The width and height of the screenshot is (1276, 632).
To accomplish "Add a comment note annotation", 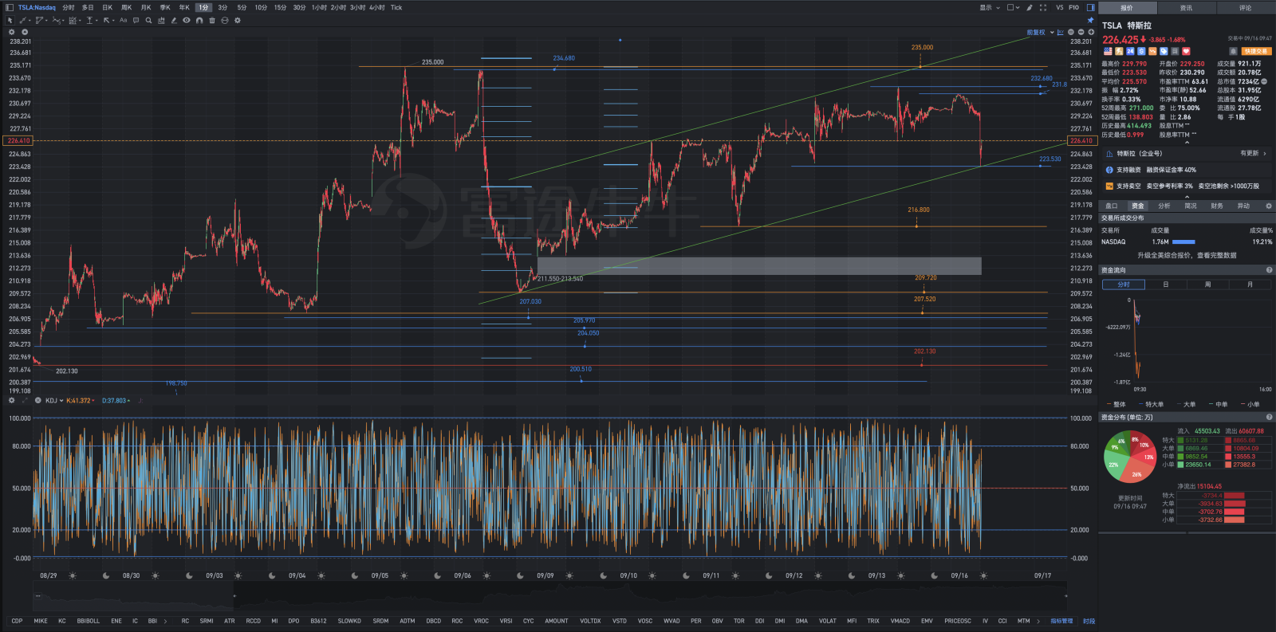I will (136, 20).
